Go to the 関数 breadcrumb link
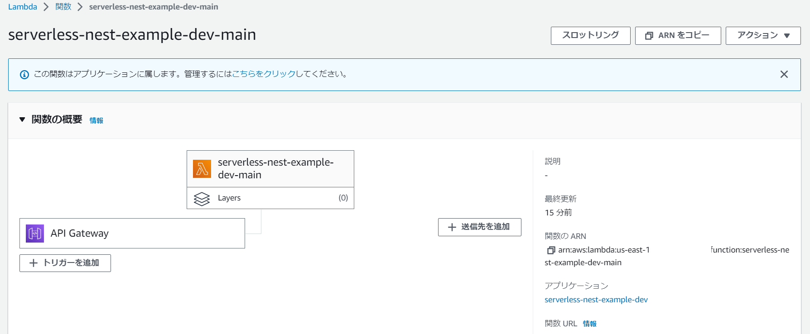The height and width of the screenshot is (334, 810). click(63, 7)
